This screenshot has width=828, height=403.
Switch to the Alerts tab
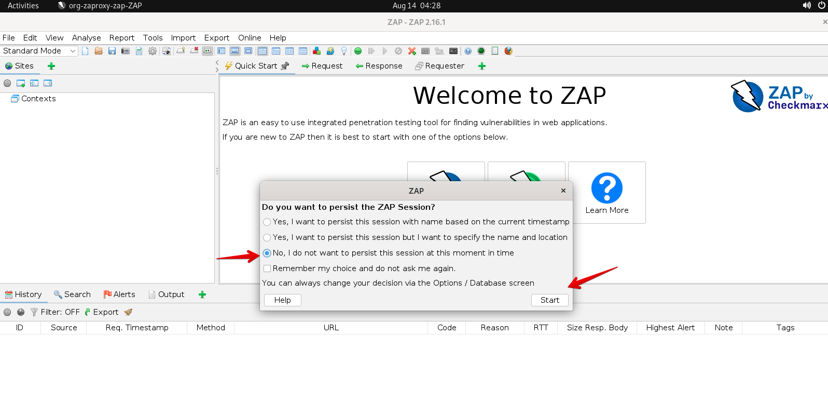pyautogui.click(x=119, y=294)
